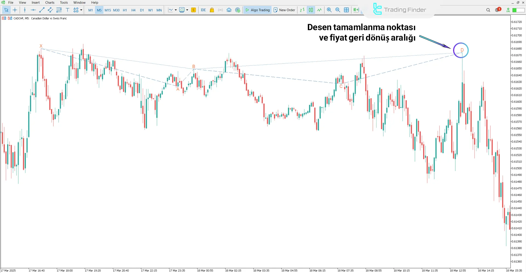Viewport: 526px width, 273px height.
Task: Select the D1 daily timeframe button
Action: (x=142, y=10)
